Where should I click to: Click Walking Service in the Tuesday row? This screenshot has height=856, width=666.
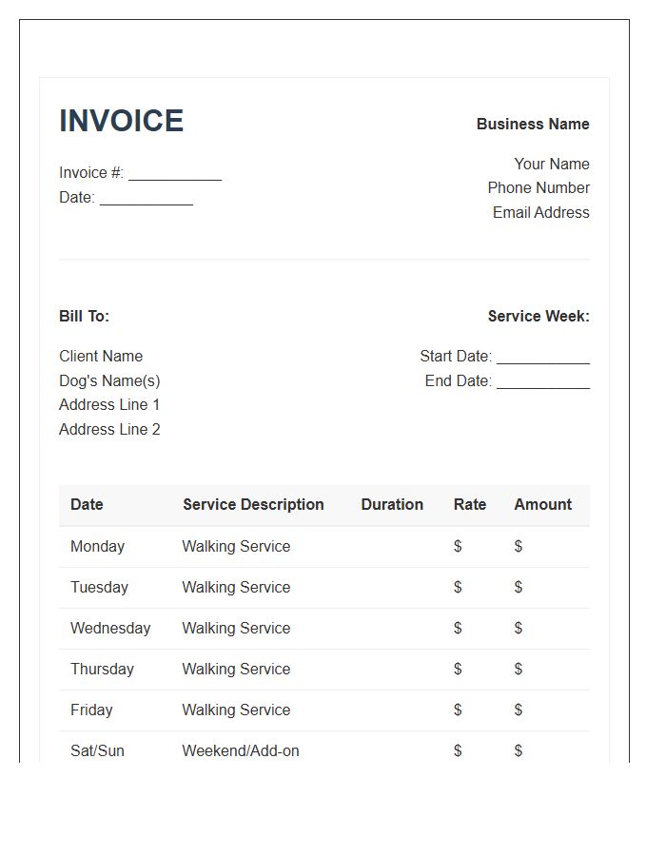point(236,588)
